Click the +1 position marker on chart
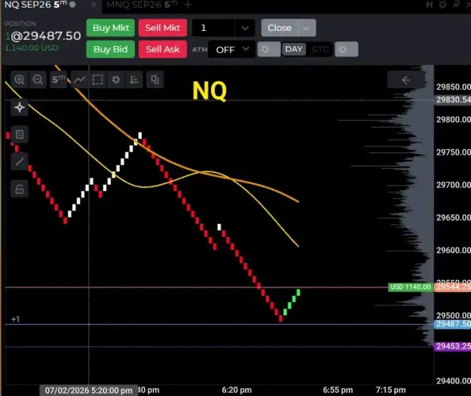Viewport: 471px width, 396px height. pos(15,319)
